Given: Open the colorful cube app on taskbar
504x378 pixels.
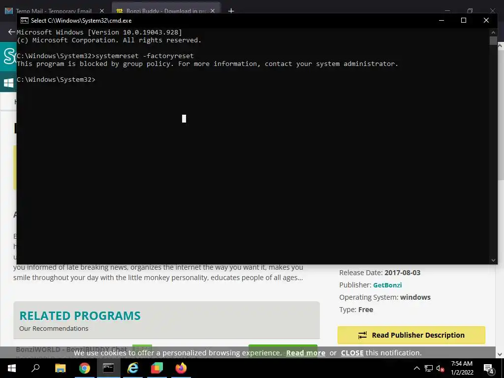Looking at the screenshot, I should [157, 368].
